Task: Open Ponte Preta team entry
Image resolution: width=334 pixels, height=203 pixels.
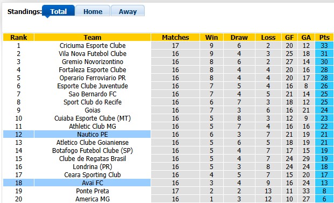Action: [x=93, y=191]
